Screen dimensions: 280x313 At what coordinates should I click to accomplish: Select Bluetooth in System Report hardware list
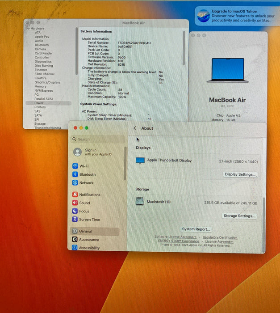pyautogui.click(x=42, y=45)
